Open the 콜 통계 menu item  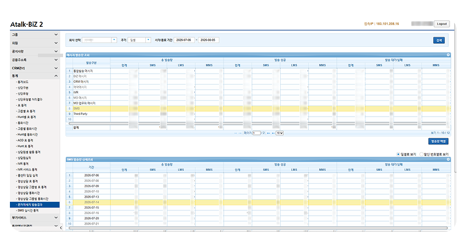pos(22,106)
